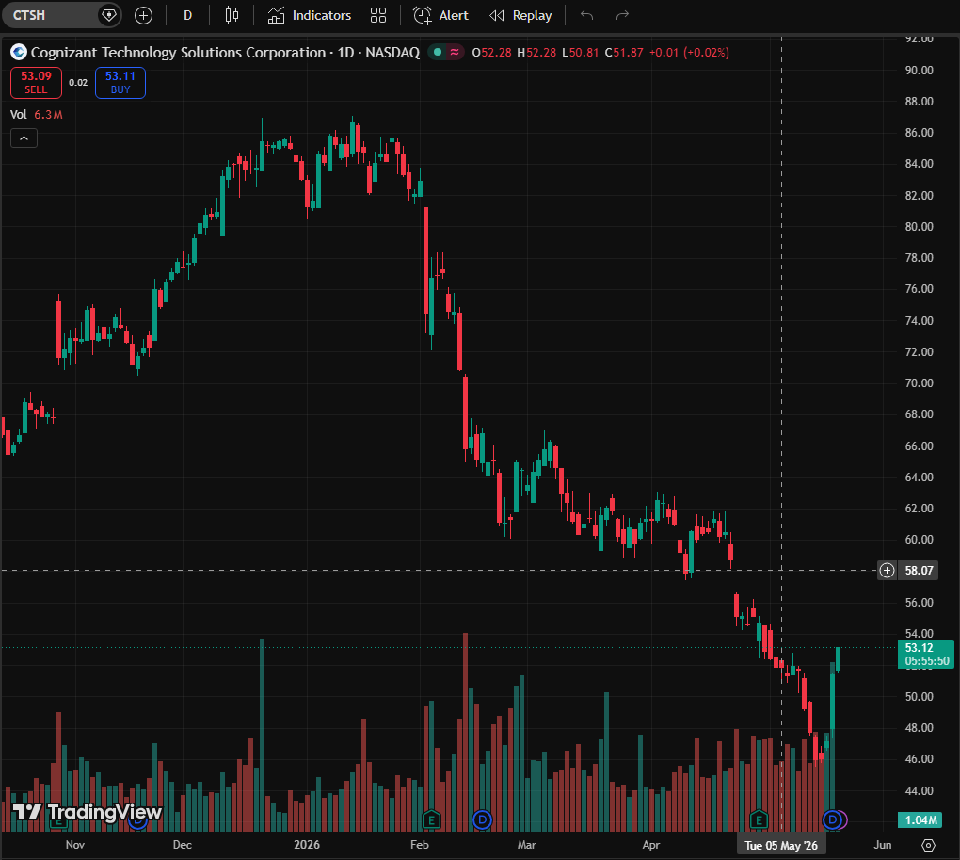
Task: Click the Cognizant company logo icon
Action: click(x=19, y=52)
